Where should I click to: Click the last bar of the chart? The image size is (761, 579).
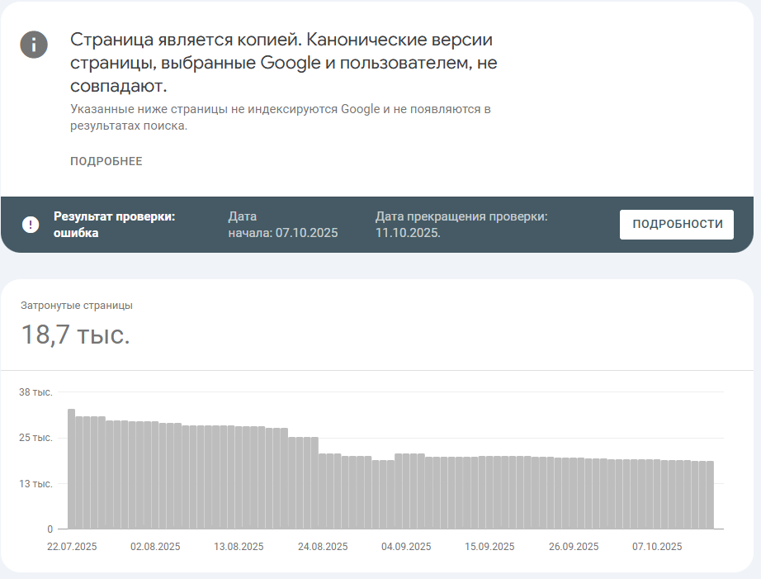[709, 494]
